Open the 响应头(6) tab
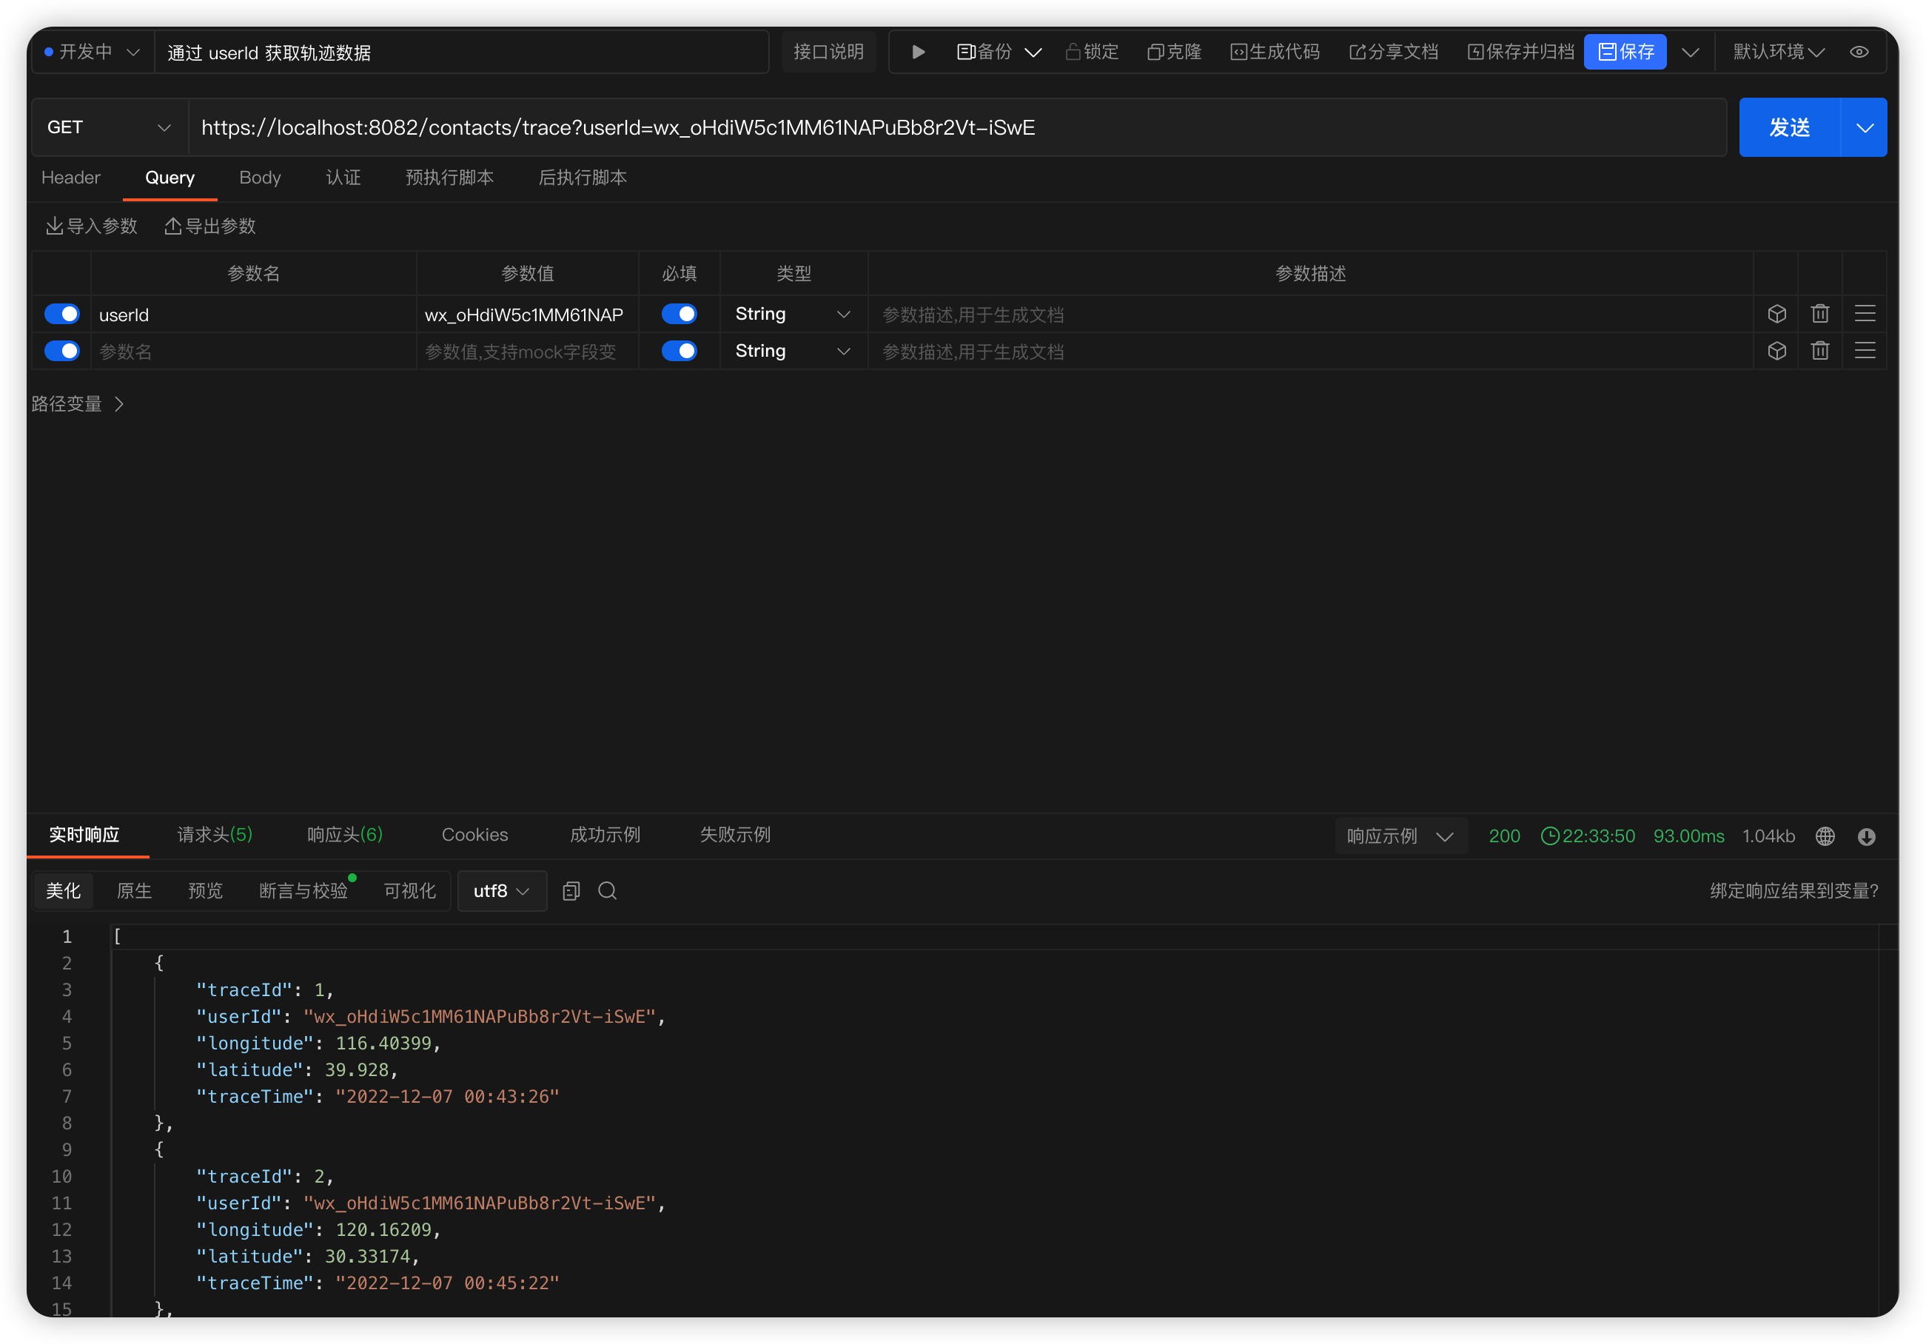Viewport: 1926px width, 1344px height. tap(345, 836)
